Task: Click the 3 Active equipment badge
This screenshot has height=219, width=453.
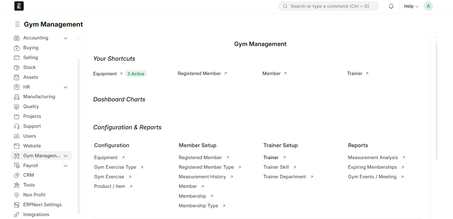Action: coord(136,74)
